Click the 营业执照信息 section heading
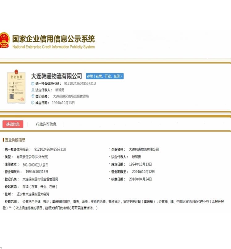This screenshot has height=249, width=231. [x=15, y=140]
